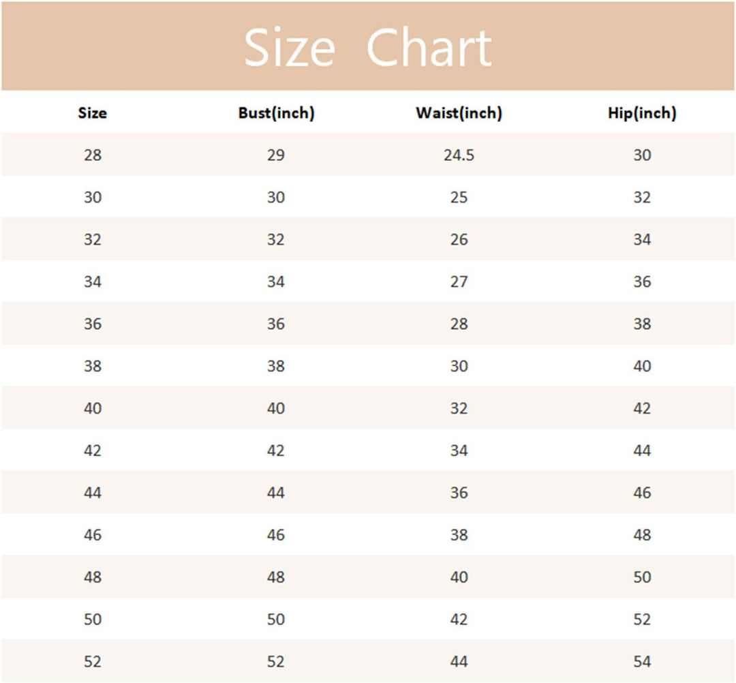Select the bust value for size 40

click(276, 409)
